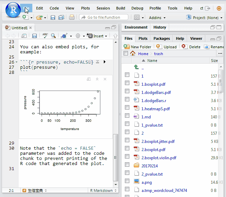The image size is (226, 197).
Task: Open the File menu
Action: (26, 8)
